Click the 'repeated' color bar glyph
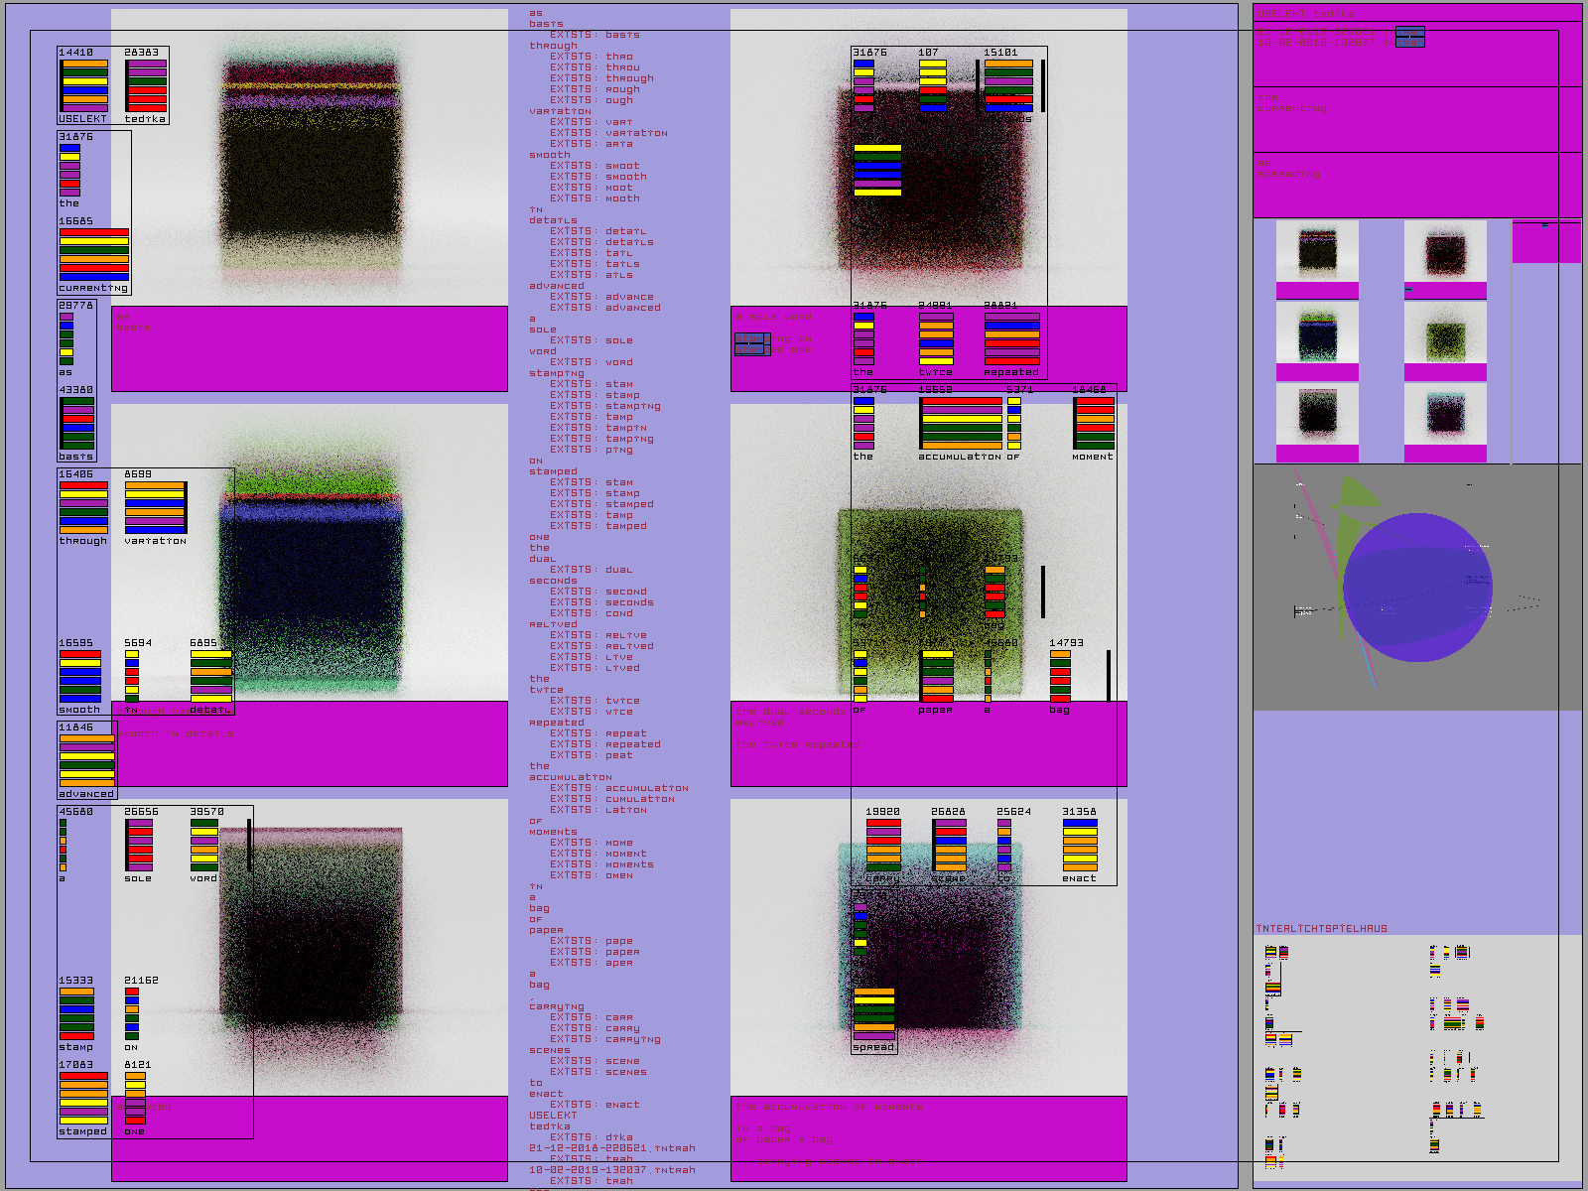Viewport: 1588px width, 1191px height. click(1011, 339)
